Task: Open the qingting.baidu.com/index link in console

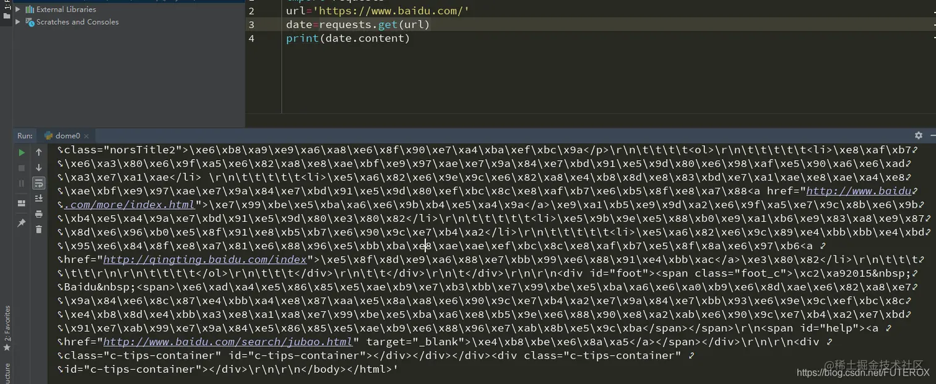Action: [205, 259]
